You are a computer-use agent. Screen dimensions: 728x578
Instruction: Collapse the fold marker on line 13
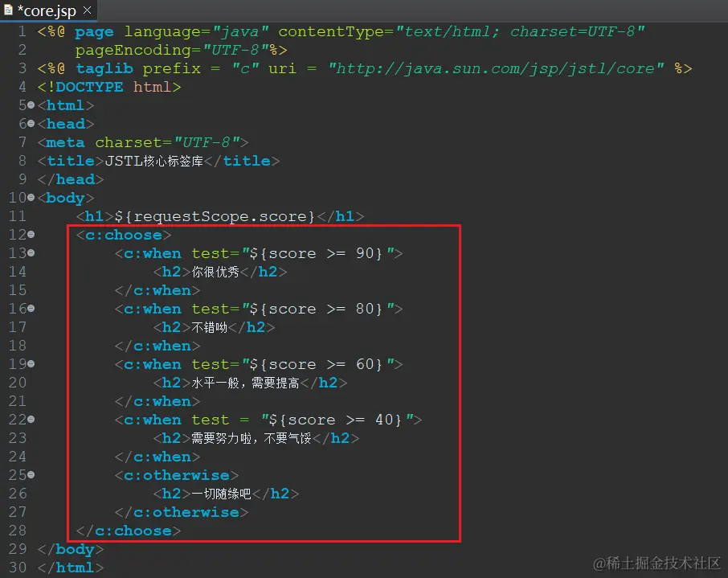pyautogui.click(x=31, y=253)
